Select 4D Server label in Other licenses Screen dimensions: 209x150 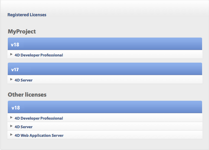tap(23, 127)
